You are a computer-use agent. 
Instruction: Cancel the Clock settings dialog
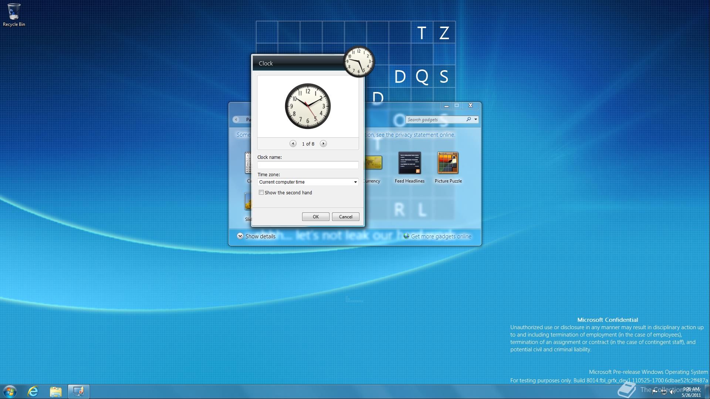pyautogui.click(x=345, y=217)
